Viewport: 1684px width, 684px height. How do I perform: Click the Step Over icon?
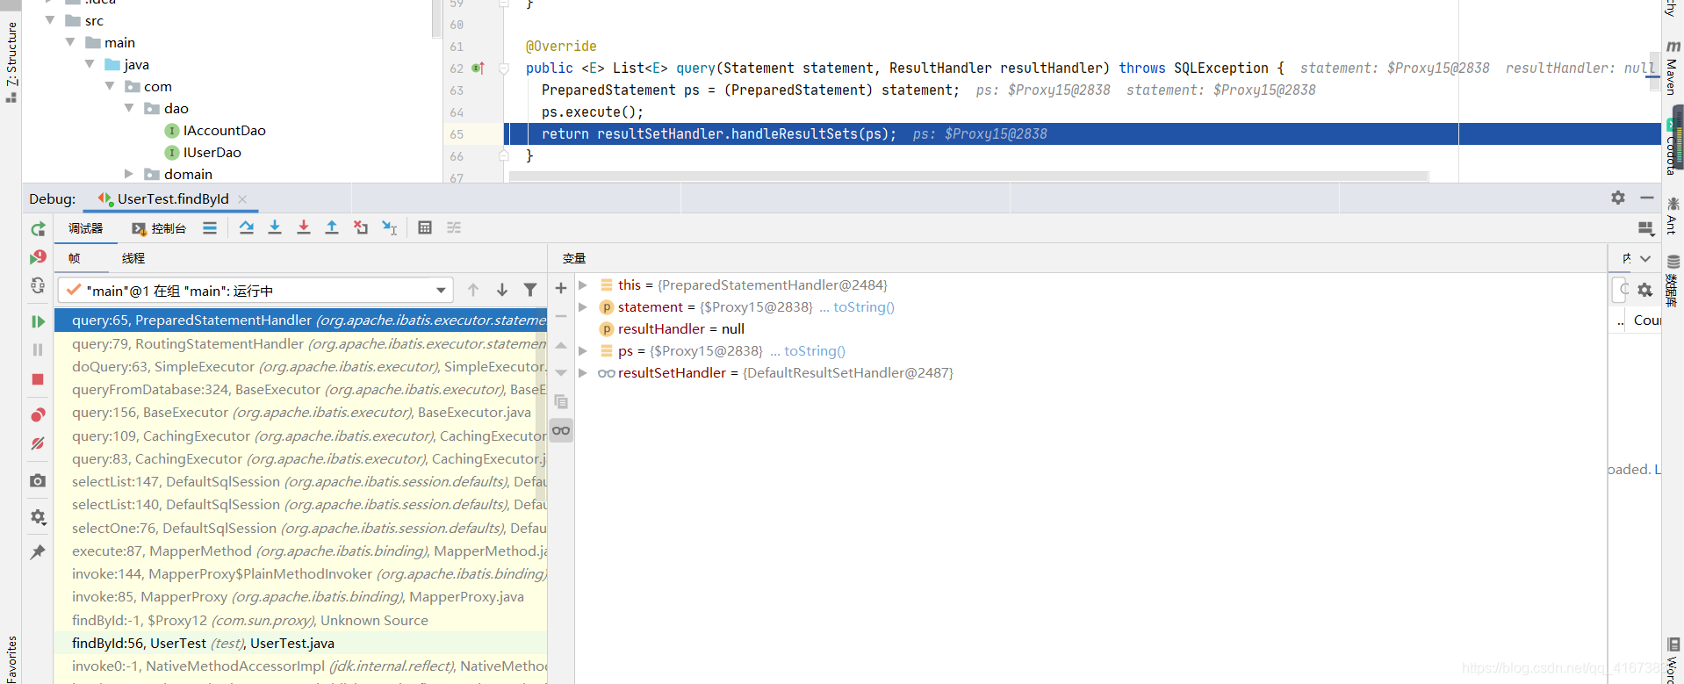(x=247, y=228)
